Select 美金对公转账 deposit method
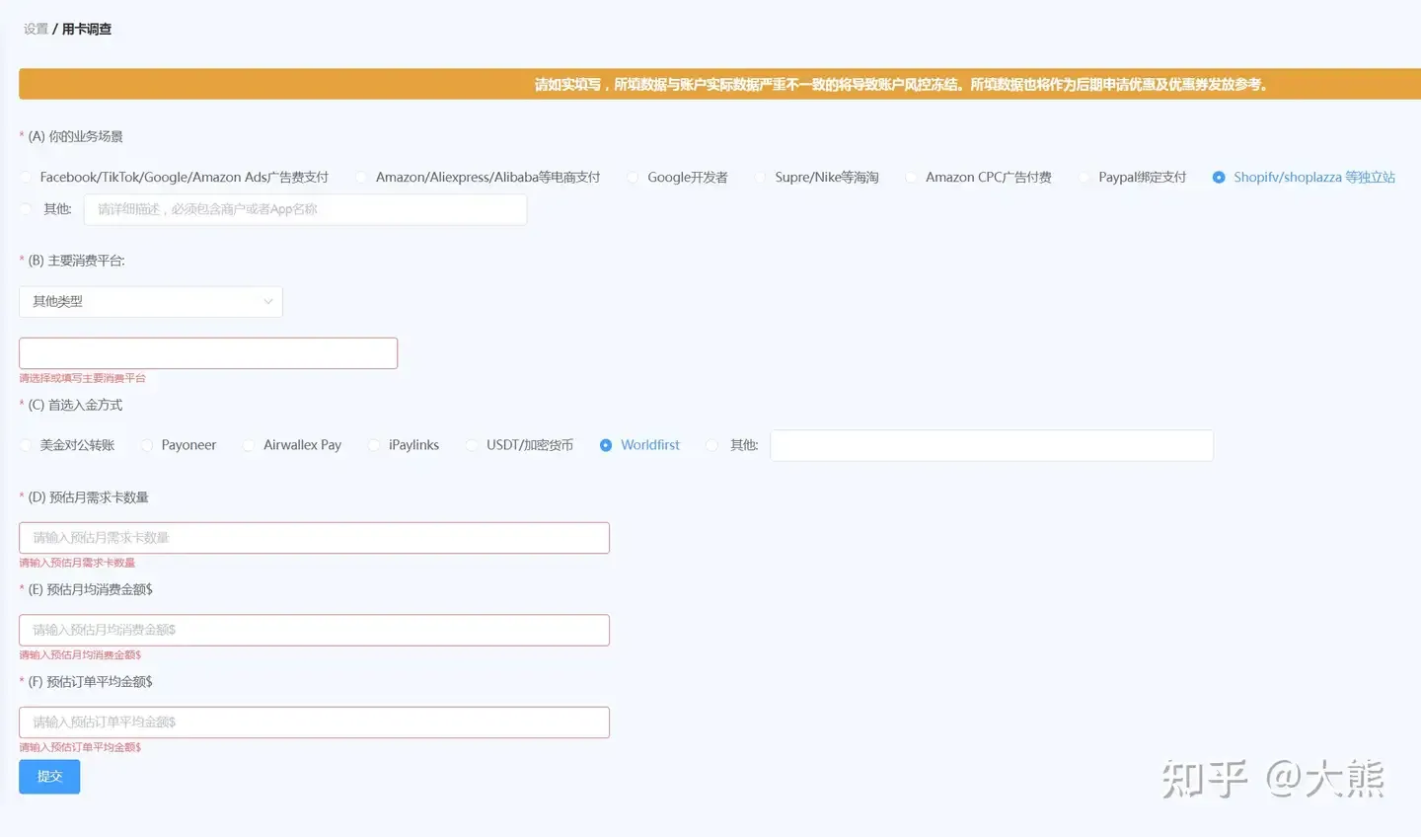The image size is (1421, 837). 26,445
